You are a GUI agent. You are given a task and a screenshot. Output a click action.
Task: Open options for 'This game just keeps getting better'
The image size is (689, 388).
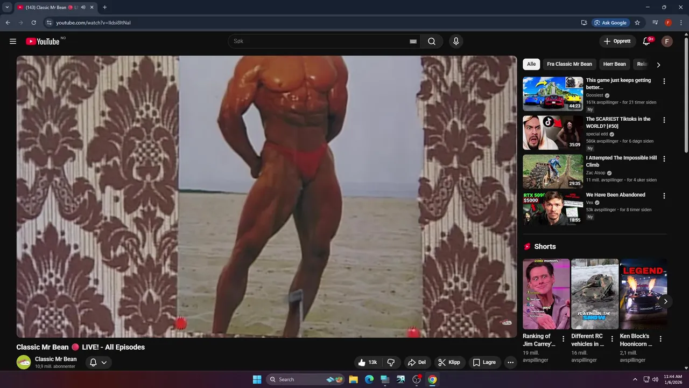tap(664, 81)
